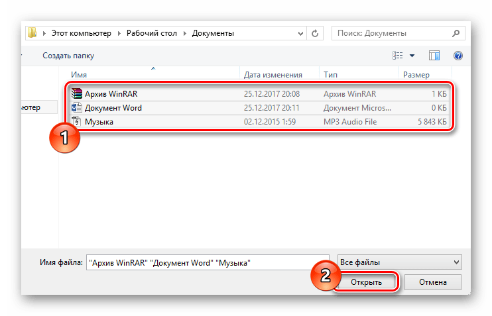Click Документы breadcrumb
The height and width of the screenshot is (316, 492).
pyautogui.click(x=213, y=33)
